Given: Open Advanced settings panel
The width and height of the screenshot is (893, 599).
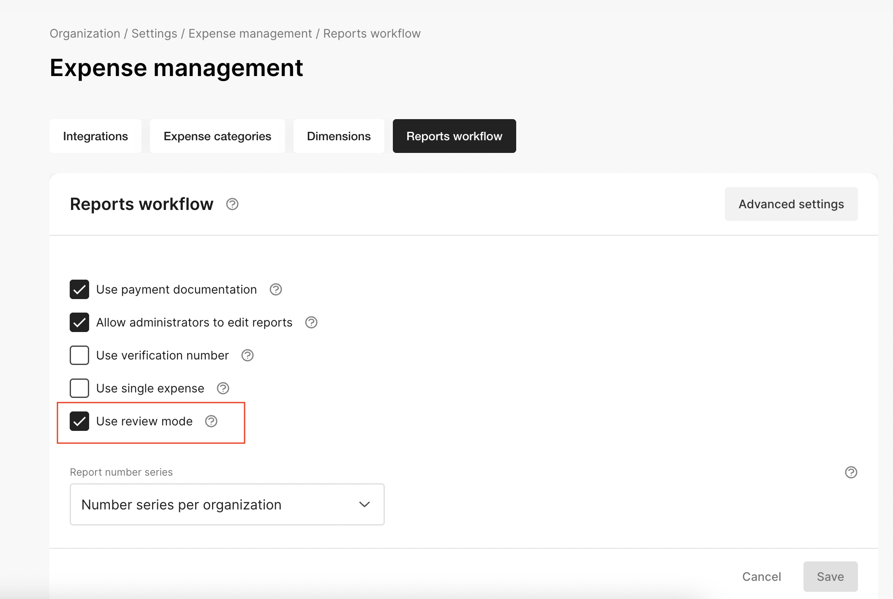Looking at the screenshot, I should pyautogui.click(x=791, y=203).
